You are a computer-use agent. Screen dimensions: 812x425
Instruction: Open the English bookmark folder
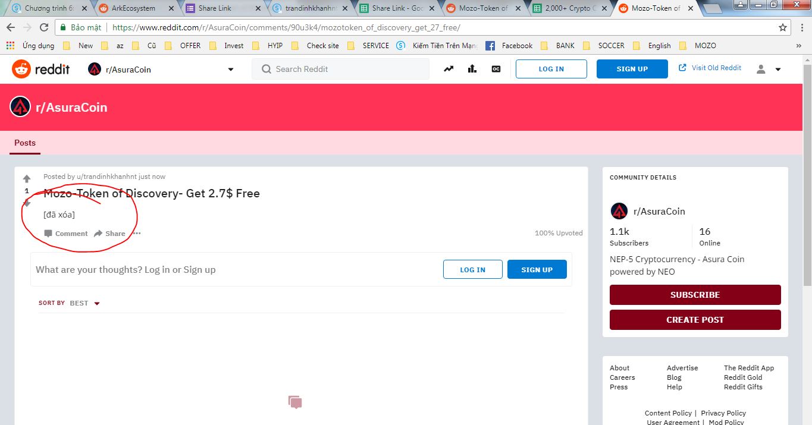coord(653,46)
